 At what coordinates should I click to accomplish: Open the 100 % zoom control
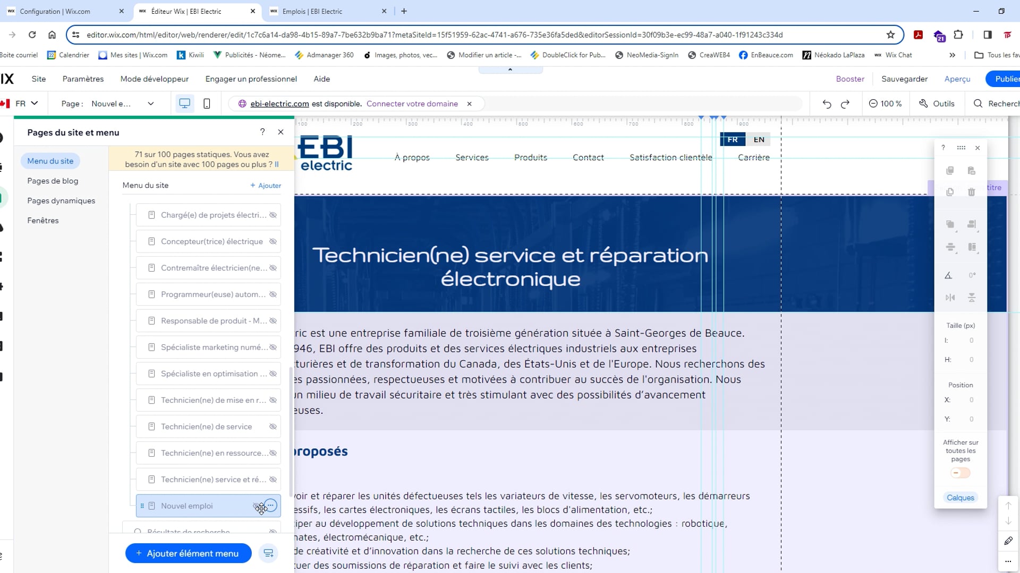[886, 103]
